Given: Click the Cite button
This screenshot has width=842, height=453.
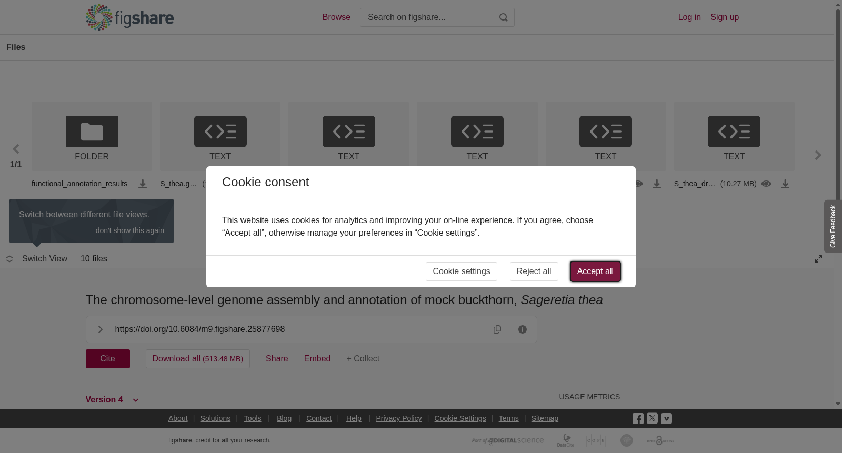Looking at the screenshot, I should click(x=107, y=359).
